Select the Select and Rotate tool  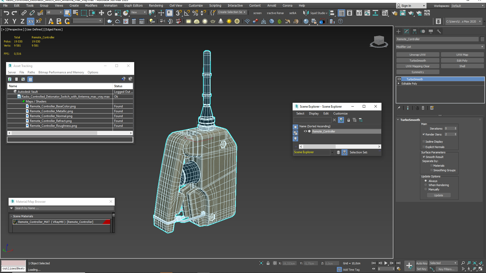(109, 13)
